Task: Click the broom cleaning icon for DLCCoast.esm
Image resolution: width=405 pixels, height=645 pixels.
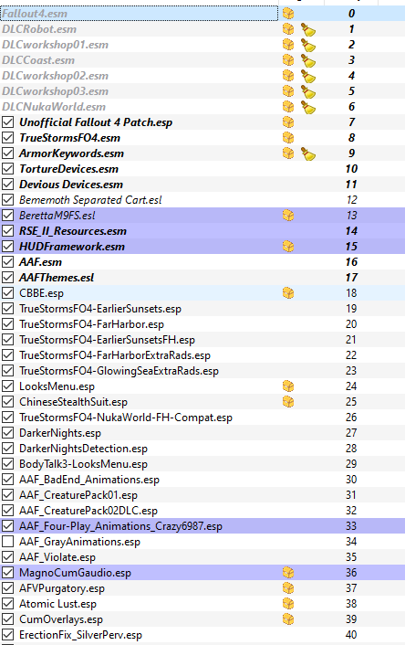Action: (308, 61)
